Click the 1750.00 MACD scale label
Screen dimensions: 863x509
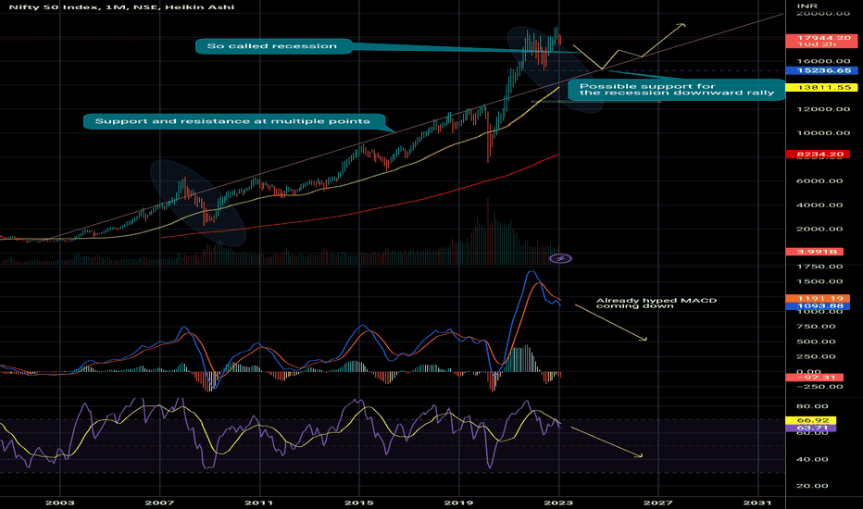pos(820,267)
